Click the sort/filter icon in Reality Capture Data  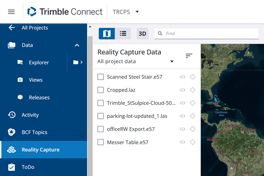[189, 56]
